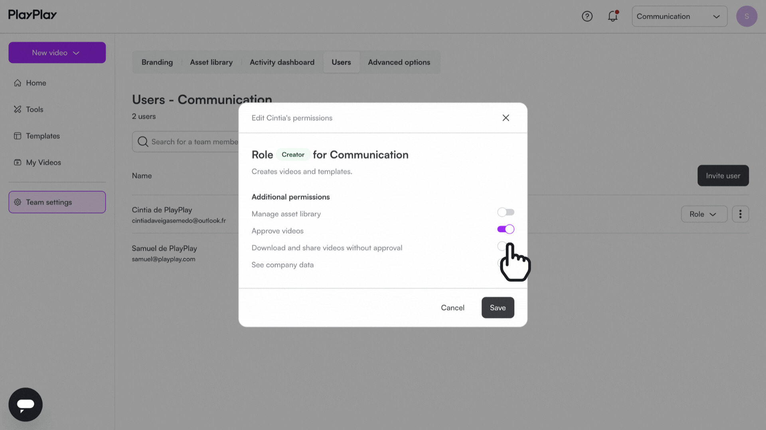The width and height of the screenshot is (766, 430).
Task: Open the help question mark icon
Action: pyautogui.click(x=587, y=16)
